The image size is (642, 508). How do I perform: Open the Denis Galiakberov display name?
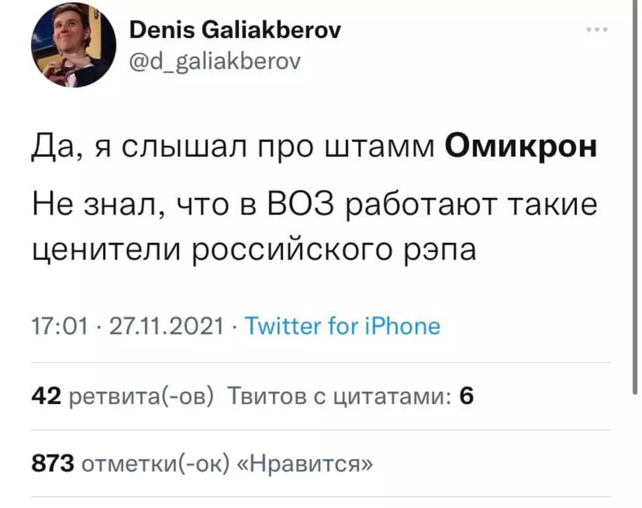(235, 30)
